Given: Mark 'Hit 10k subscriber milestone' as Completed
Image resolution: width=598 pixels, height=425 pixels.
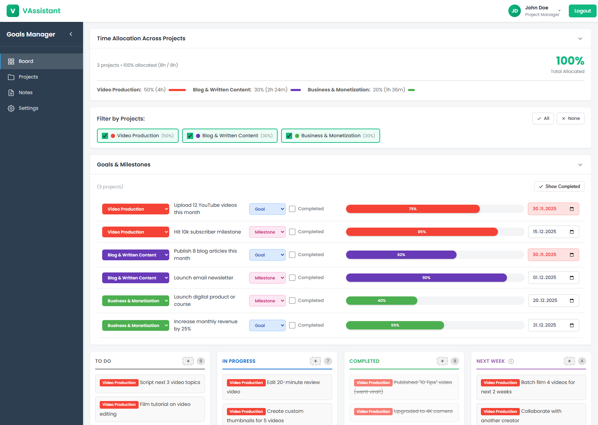Looking at the screenshot, I should (292, 232).
